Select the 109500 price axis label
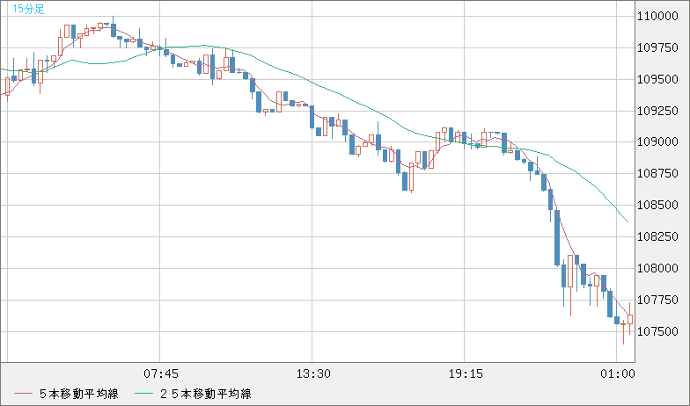 (657, 79)
